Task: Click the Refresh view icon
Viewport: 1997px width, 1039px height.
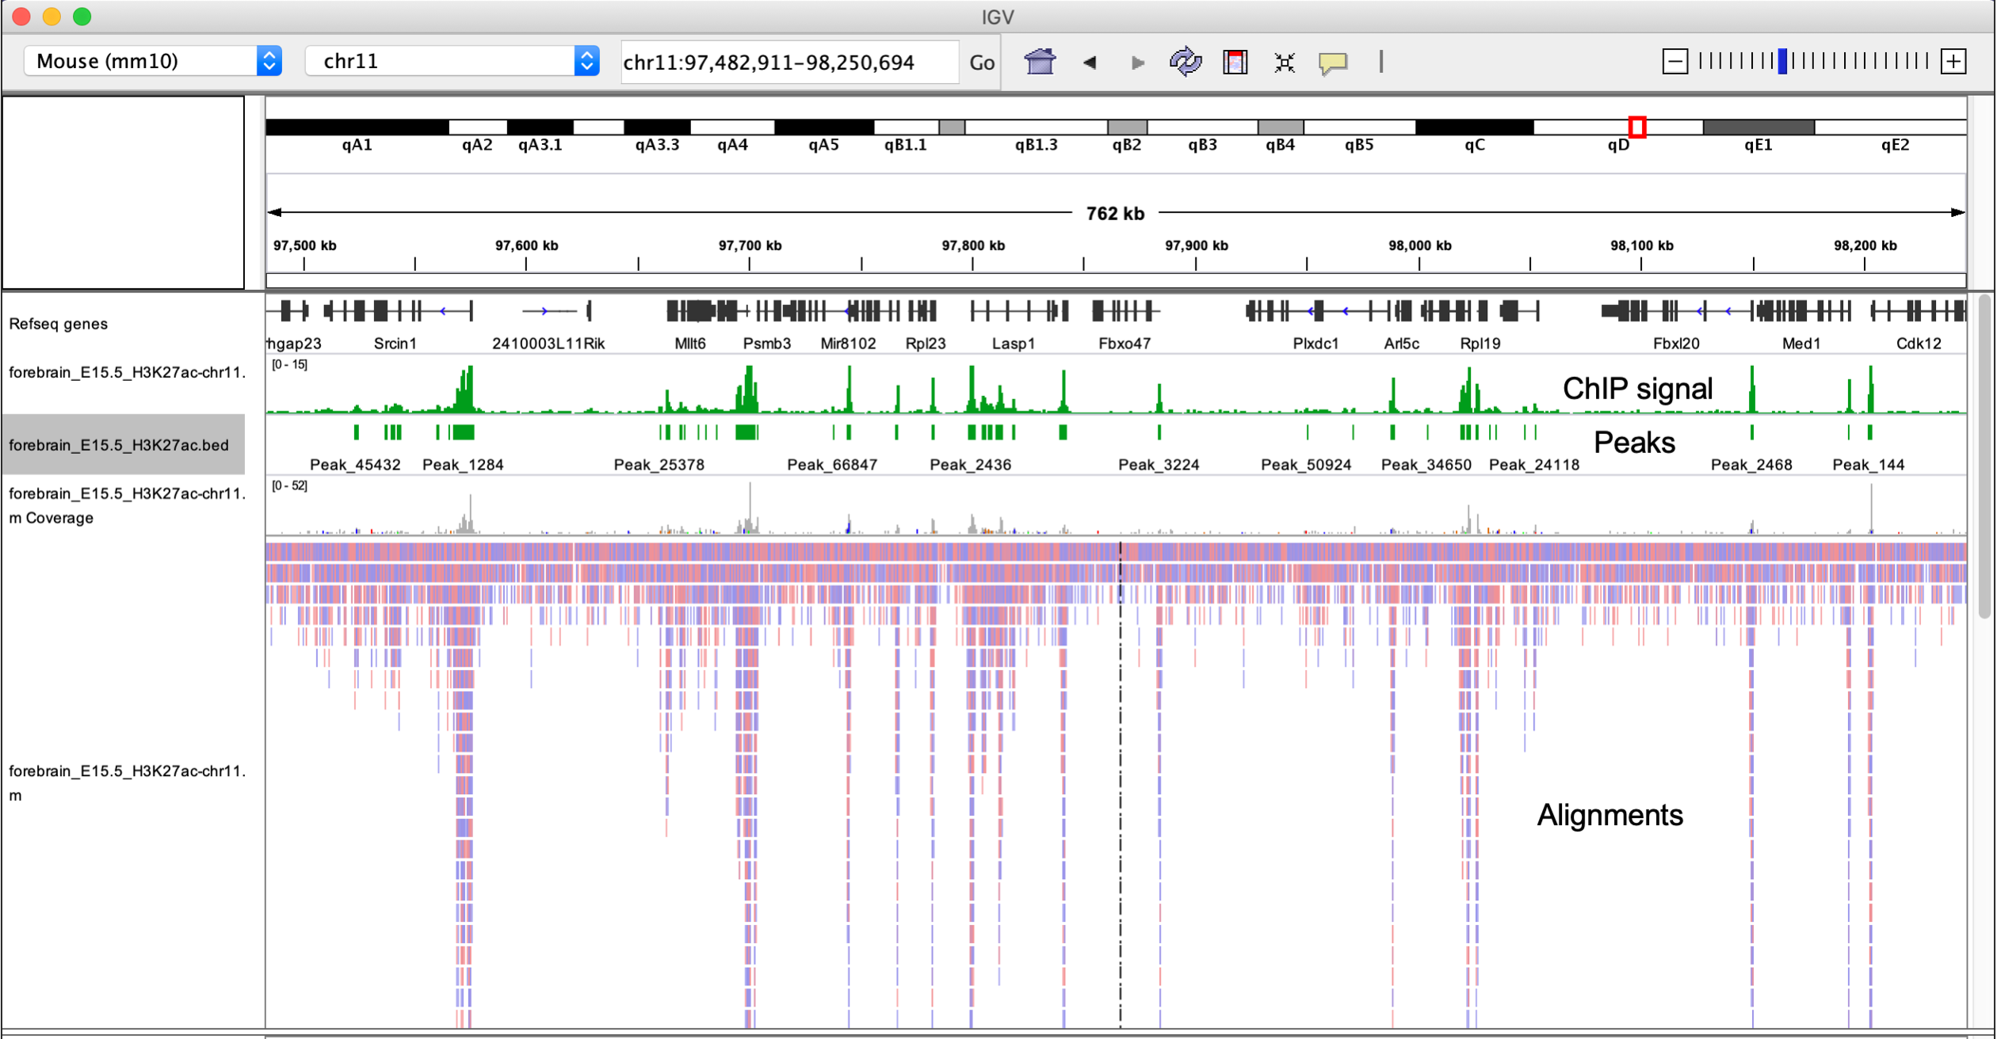Action: [x=1186, y=62]
